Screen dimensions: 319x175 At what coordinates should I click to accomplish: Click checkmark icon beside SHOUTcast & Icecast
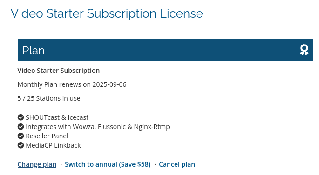tap(20, 117)
